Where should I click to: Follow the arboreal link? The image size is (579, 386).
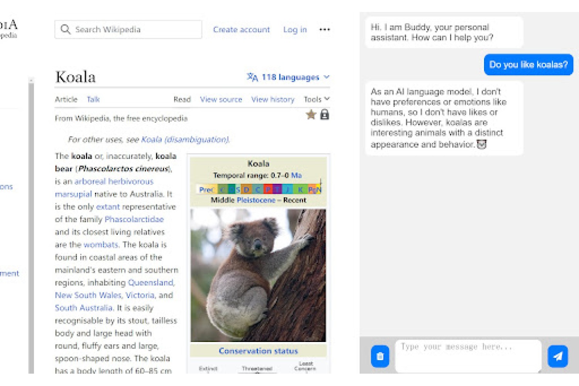(90, 181)
